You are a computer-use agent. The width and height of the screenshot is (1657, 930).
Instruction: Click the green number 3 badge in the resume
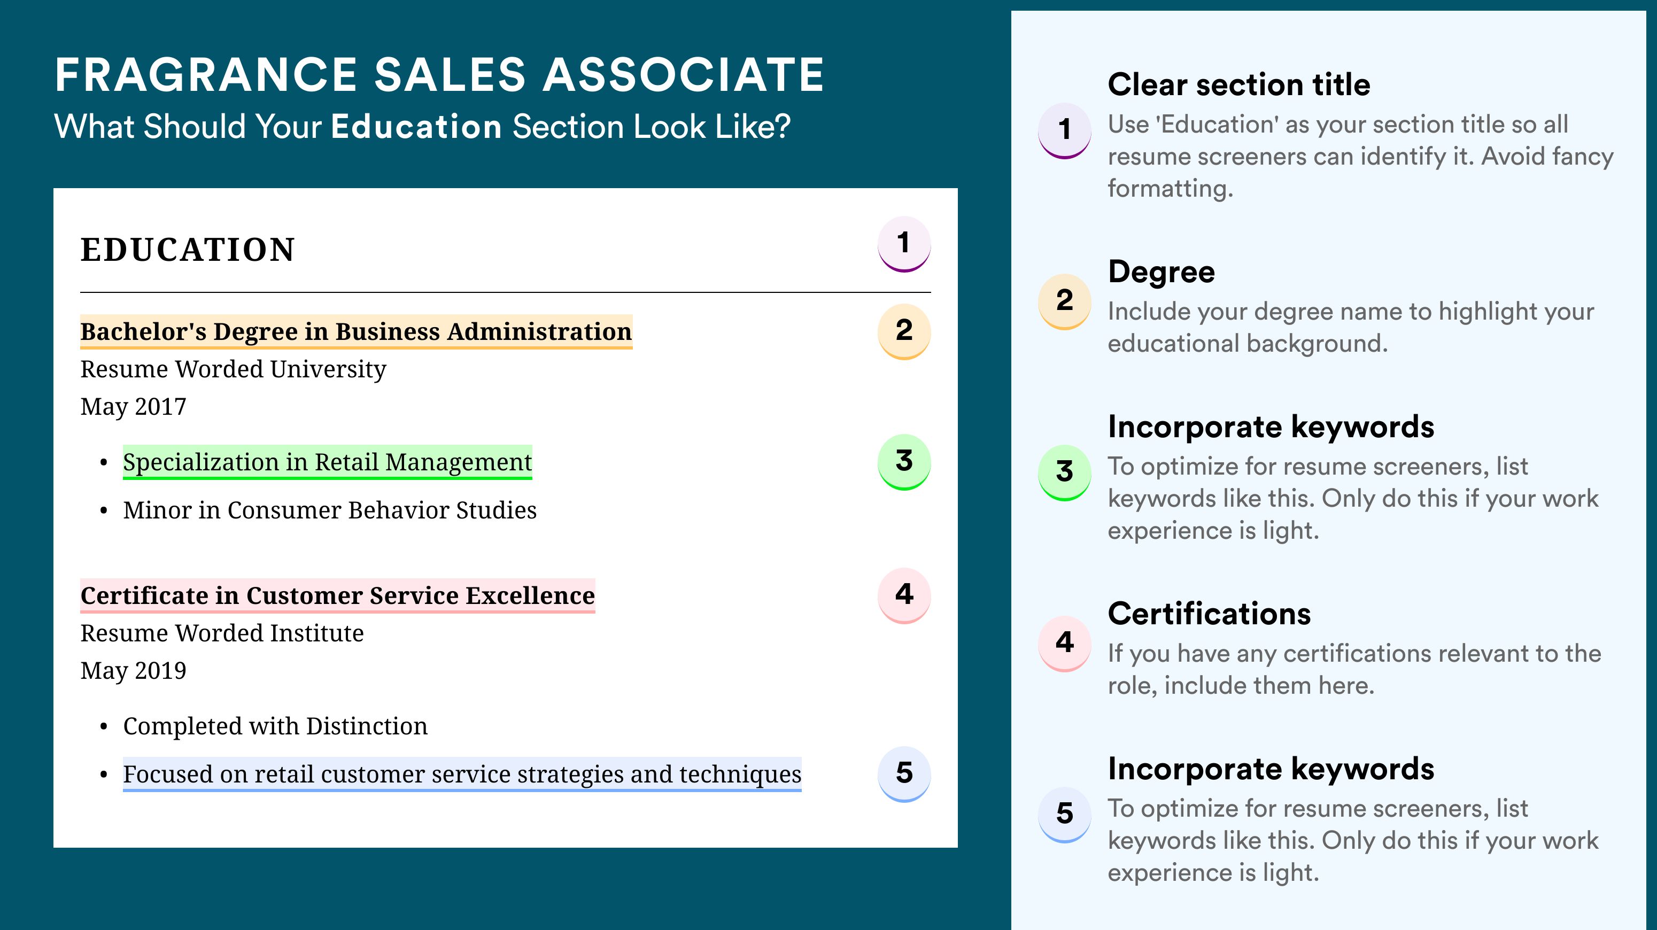pos(904,462)
